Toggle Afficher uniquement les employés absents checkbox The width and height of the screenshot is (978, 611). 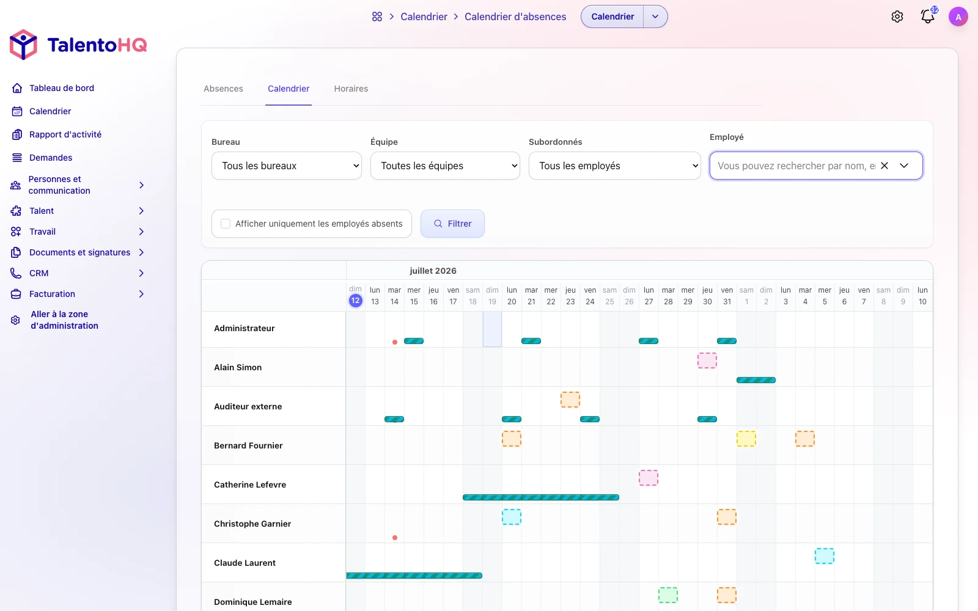226,224
